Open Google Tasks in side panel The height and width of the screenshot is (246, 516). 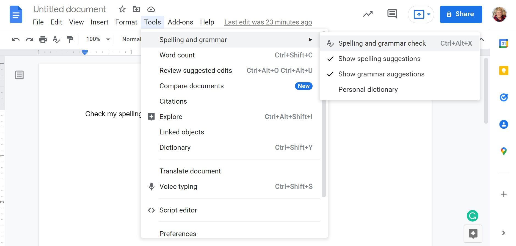click(504, 97)
